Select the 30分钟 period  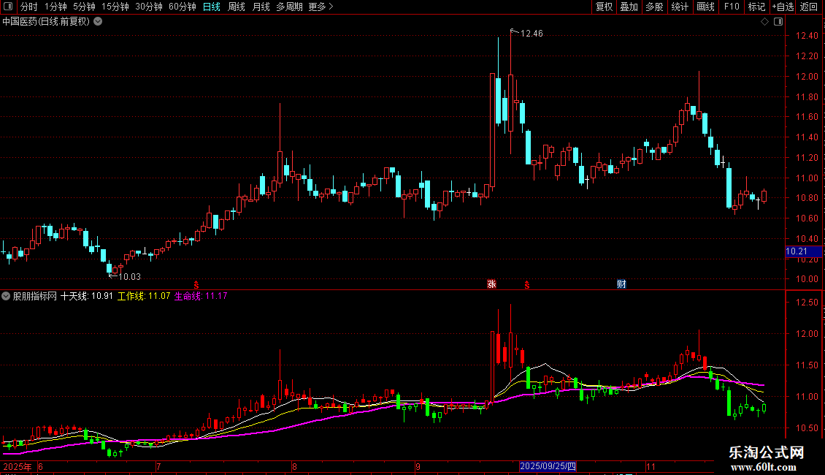tap(149, 7)
